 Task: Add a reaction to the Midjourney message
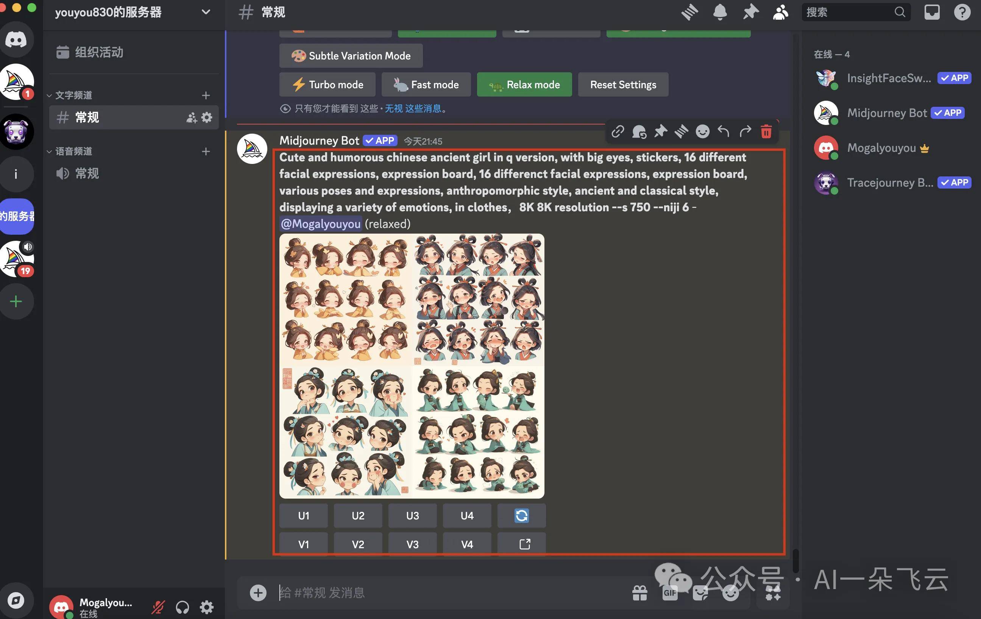(x=702, y=131)
